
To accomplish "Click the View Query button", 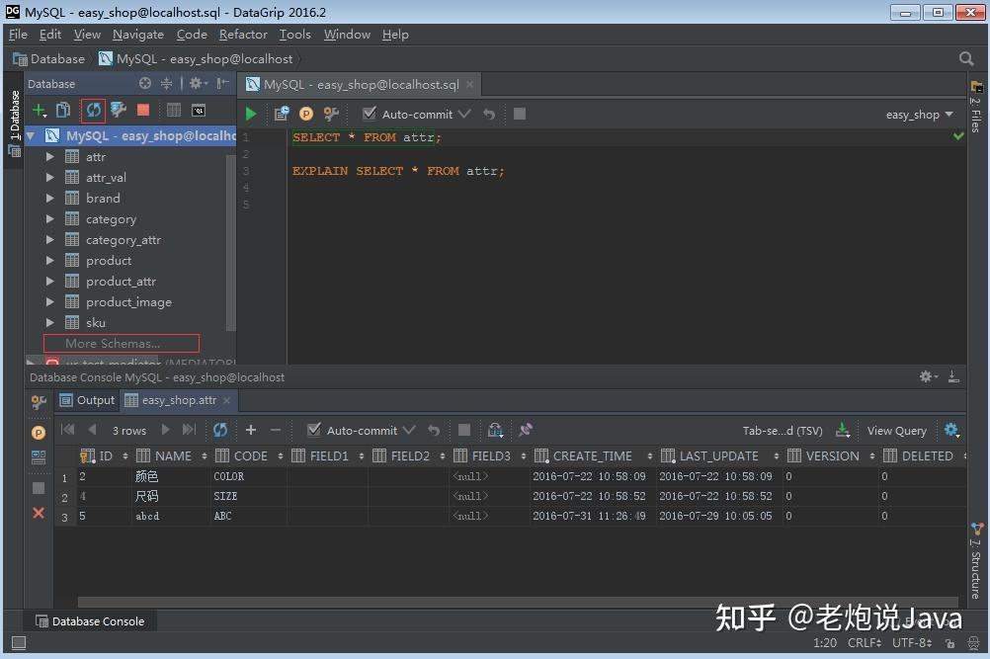I will (x=895, y=430).
